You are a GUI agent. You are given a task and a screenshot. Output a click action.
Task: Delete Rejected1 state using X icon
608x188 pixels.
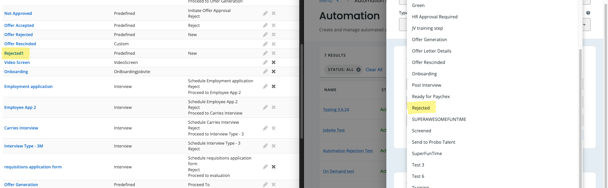[x=274, y=53]
